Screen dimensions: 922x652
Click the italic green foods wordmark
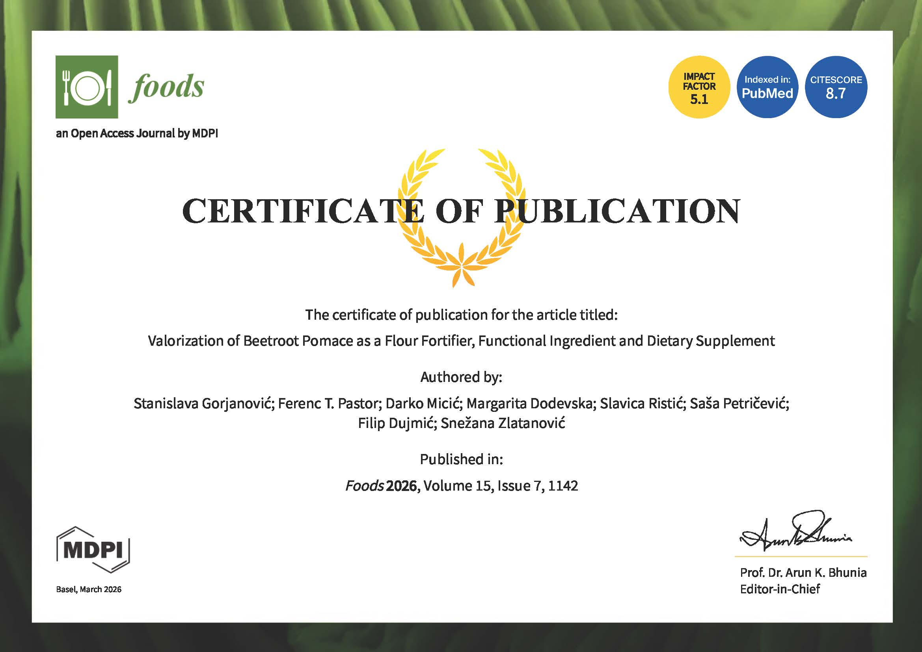pyautogui.click(x=166, y=87)
